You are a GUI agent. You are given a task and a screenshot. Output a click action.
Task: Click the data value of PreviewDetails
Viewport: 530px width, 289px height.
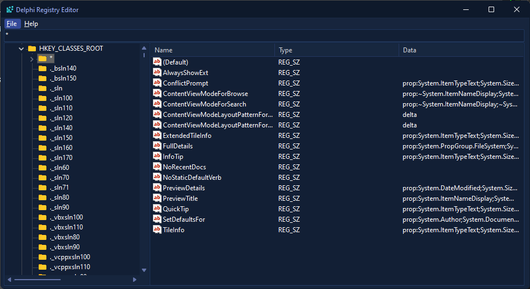[x=460, y=188]
